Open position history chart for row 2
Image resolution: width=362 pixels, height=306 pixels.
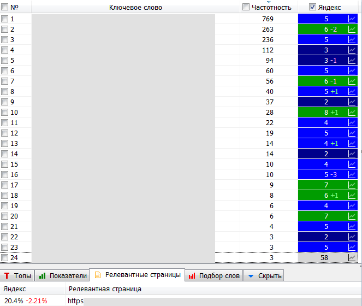tap(352, 30)
